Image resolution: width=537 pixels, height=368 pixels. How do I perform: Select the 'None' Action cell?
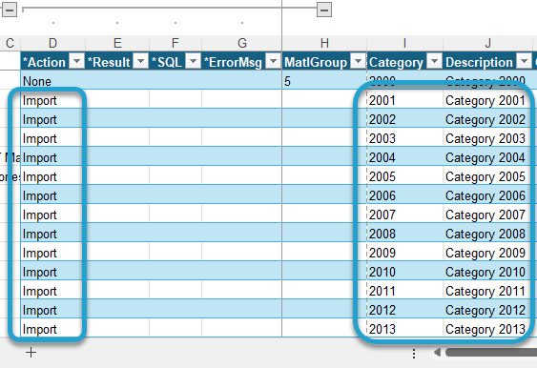52,81
